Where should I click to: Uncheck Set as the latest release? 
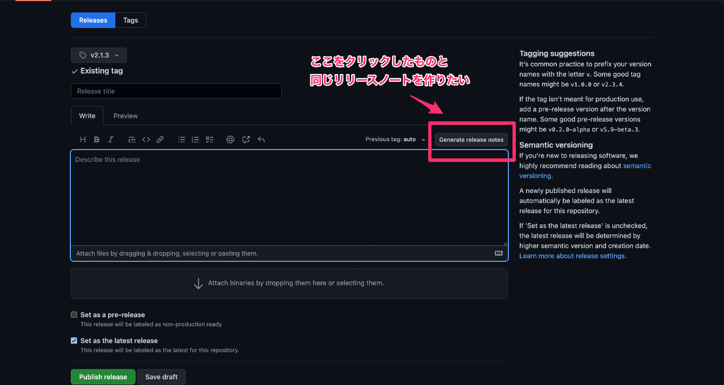[74, 340]
